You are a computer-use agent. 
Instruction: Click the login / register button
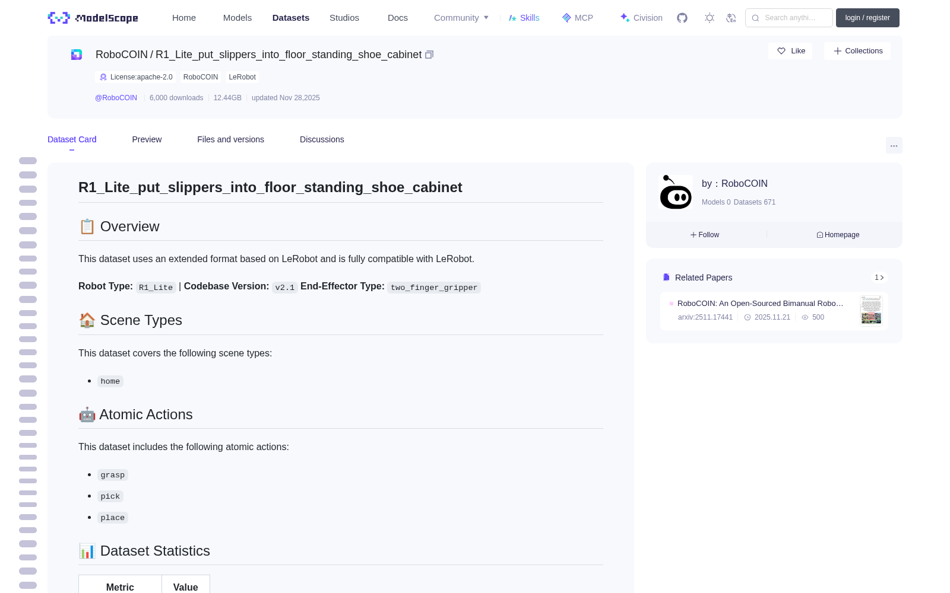coord(867,18)
